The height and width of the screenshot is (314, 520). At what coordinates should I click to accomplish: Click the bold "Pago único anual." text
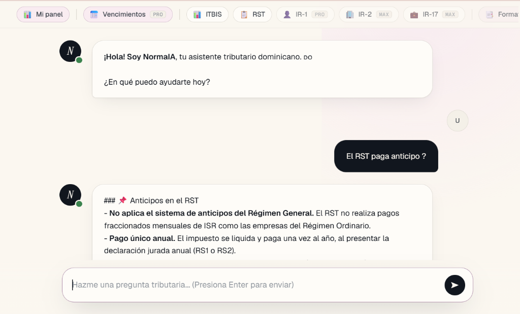click(x=142, y=238)
